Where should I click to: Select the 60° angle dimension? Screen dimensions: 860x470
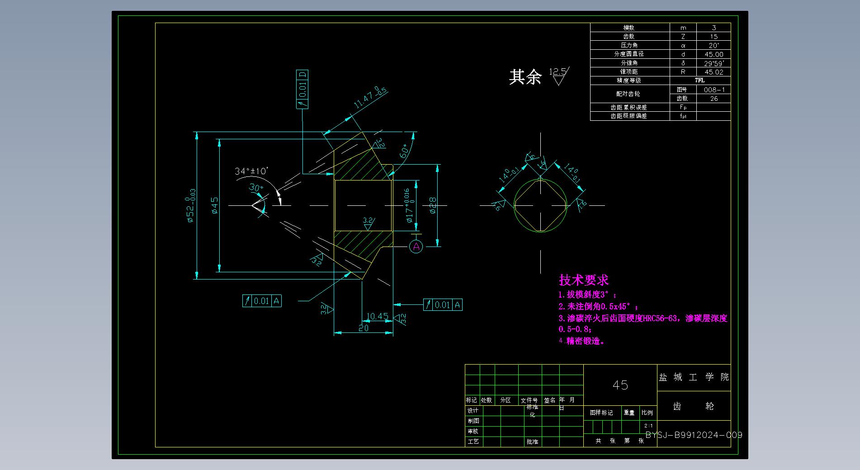coord(404,151)
